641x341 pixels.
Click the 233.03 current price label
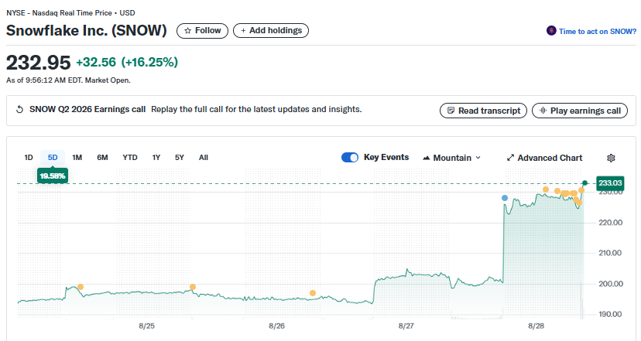tap(610, 183)
